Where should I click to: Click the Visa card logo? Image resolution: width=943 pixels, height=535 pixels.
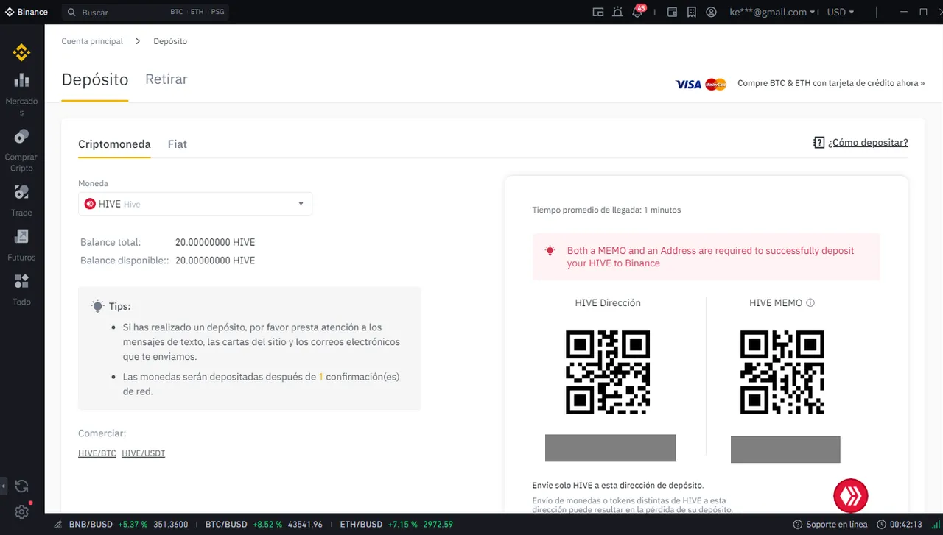coord(688,84)
